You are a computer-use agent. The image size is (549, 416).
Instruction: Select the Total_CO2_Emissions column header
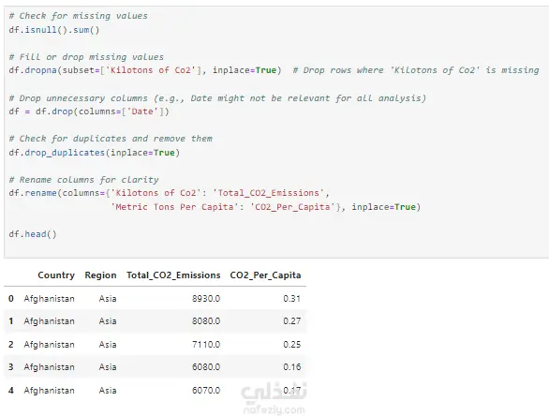pyautogui.click(x=173, y=275)
